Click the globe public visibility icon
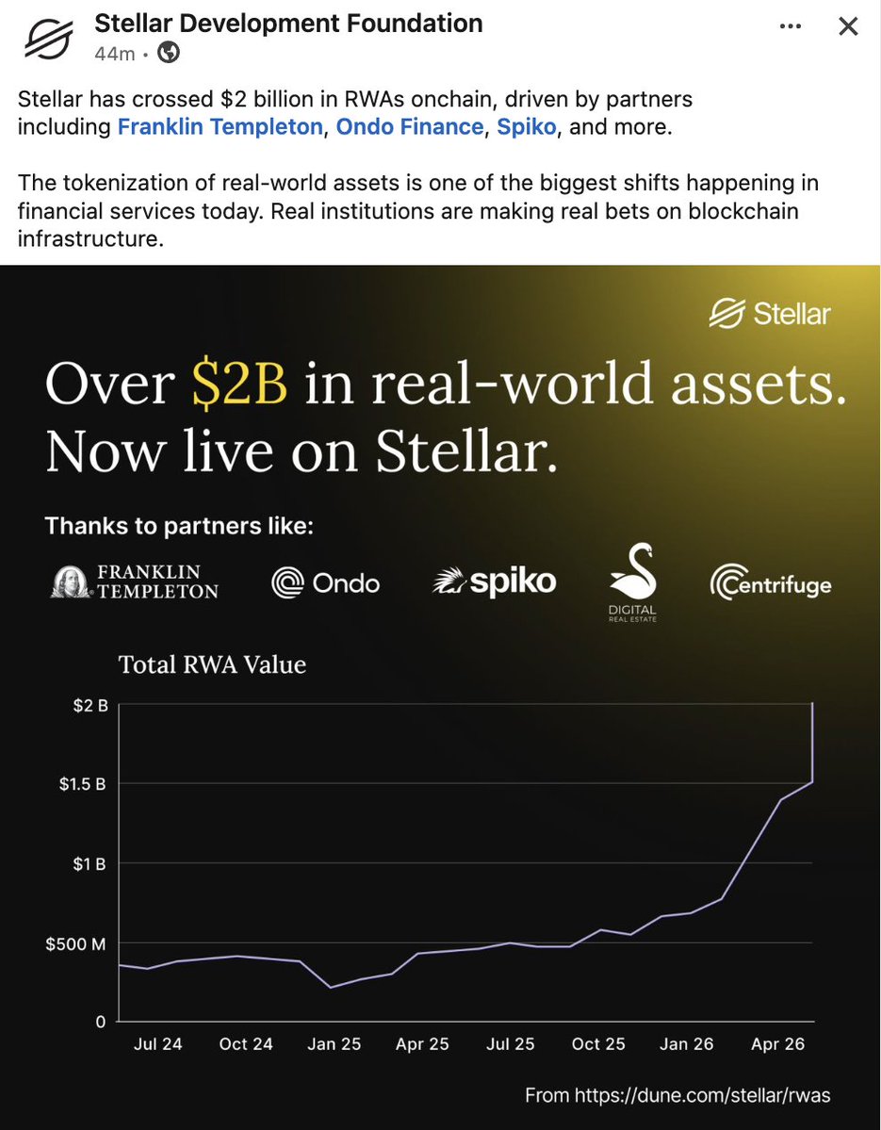Viewport: 881px width, 1130px height. tap(169, 54)
